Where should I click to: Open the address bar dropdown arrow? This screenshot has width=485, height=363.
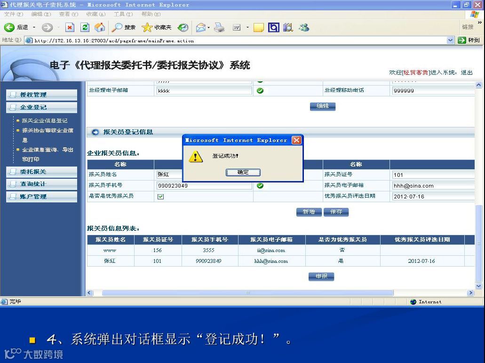pyautogui.click(x=450, y=40)
